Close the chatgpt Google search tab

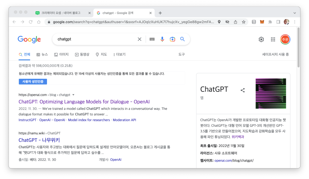point(151,13)
